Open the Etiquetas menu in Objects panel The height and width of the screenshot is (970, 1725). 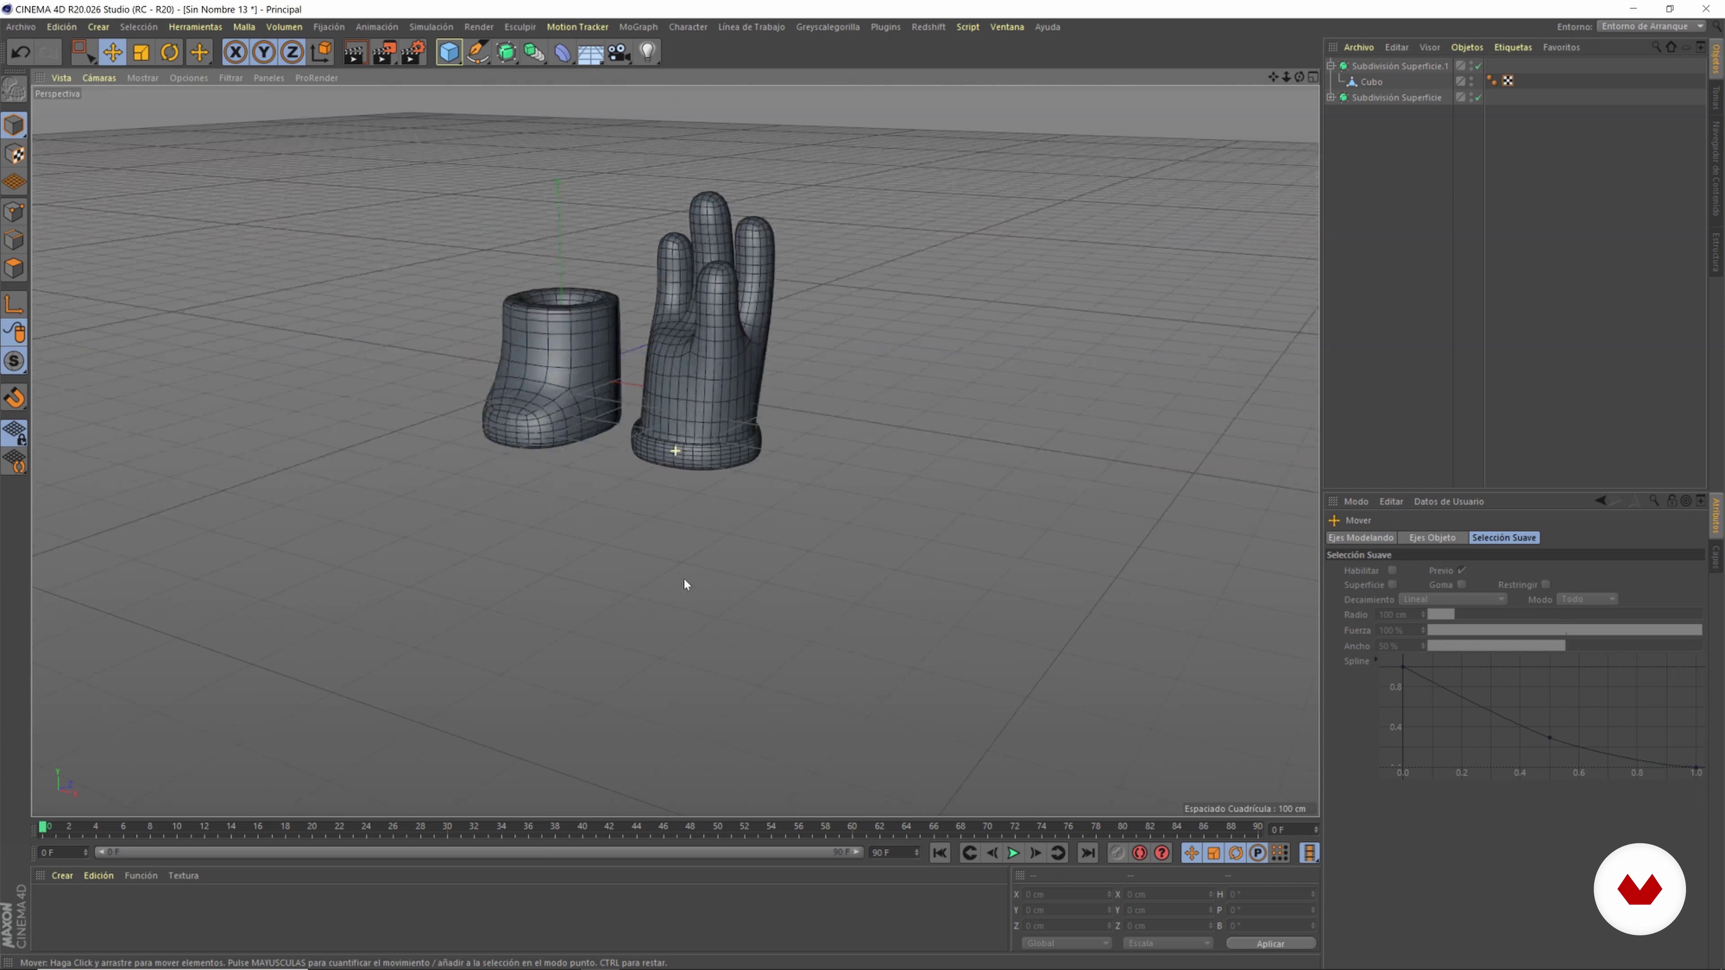click(1513, 48)
